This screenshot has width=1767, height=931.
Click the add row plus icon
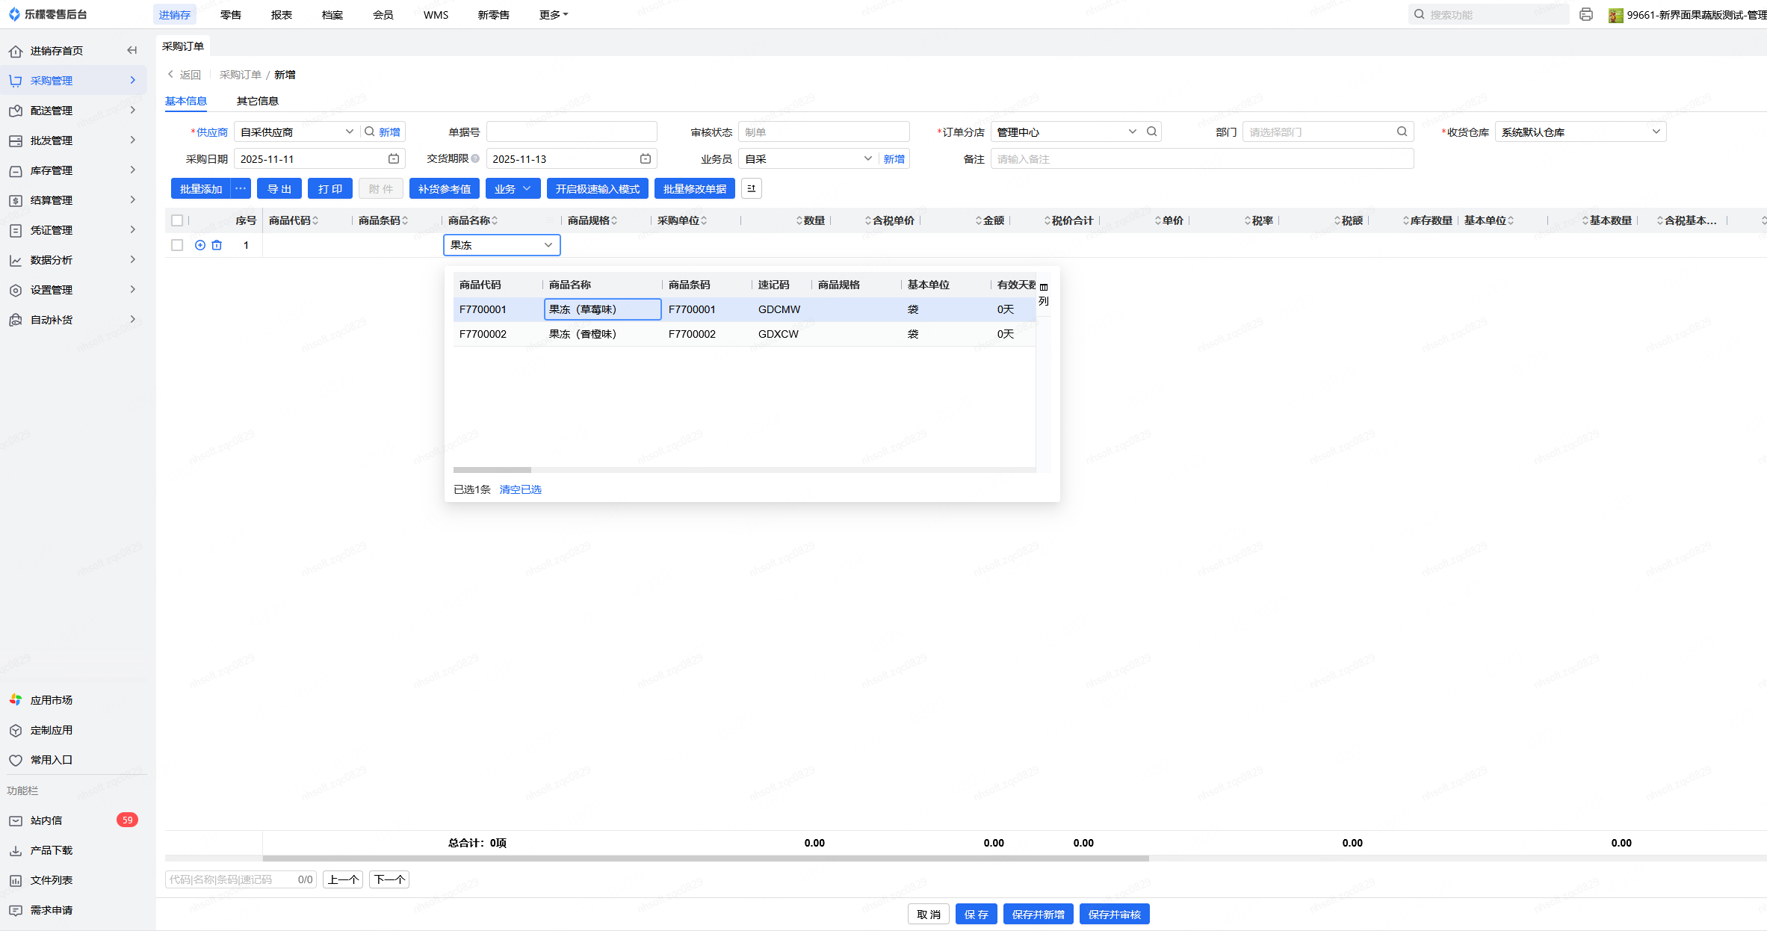(x=200, y=245)
